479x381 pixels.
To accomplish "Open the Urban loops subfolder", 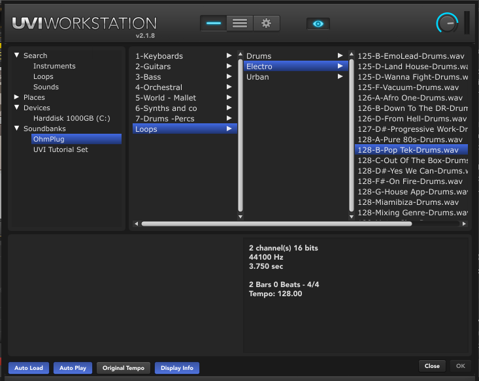I will coord(295,77).
